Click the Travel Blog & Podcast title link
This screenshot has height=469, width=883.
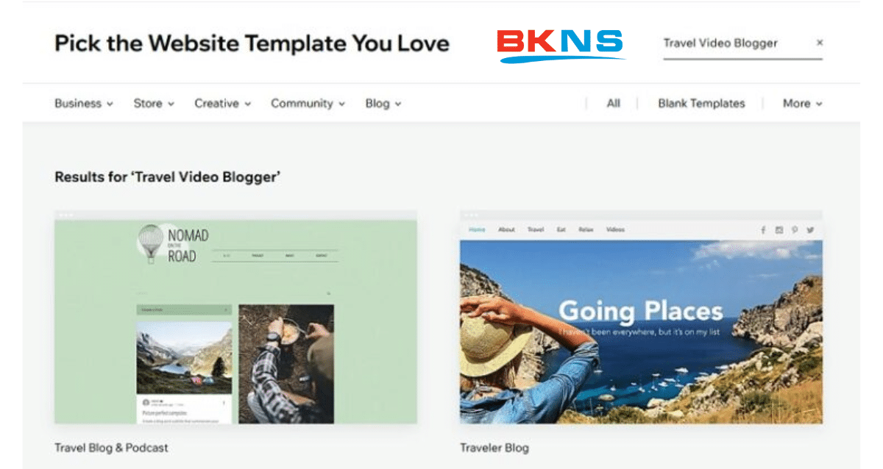111,448
